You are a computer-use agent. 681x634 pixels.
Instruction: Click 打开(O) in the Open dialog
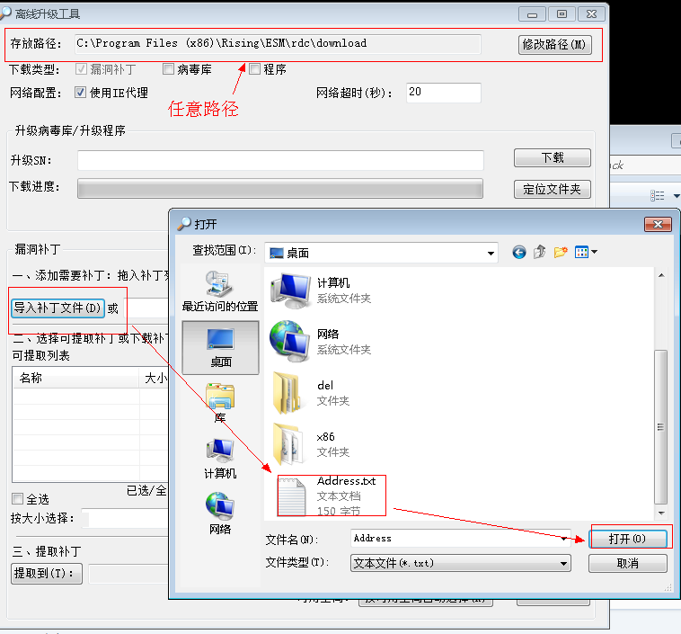pos(628,540)
